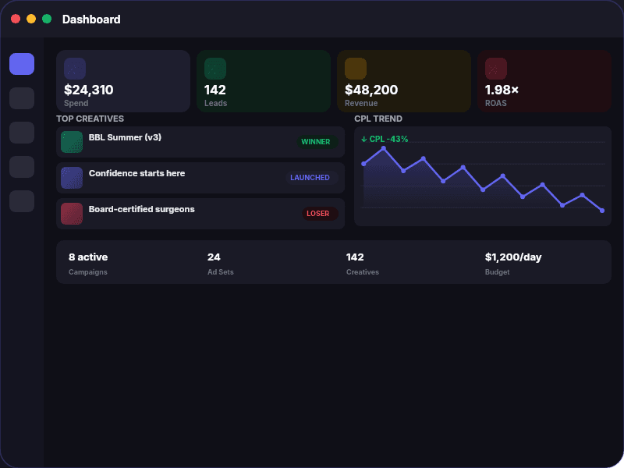
Task: Click the last point on CPL chart
Action: point(601,211)
